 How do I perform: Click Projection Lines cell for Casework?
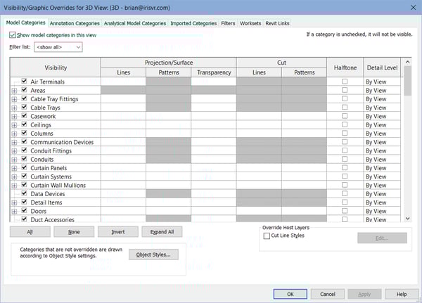[123, 117]
